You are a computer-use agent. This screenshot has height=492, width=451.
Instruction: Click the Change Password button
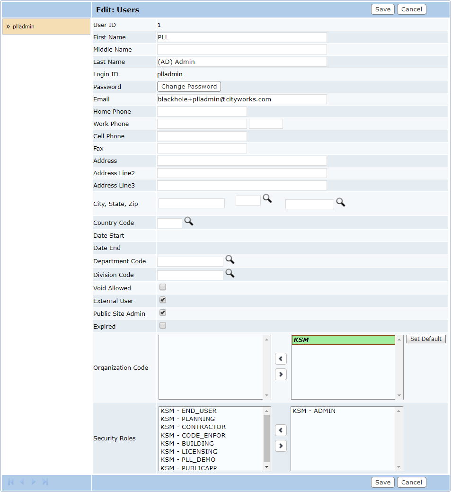189,87
